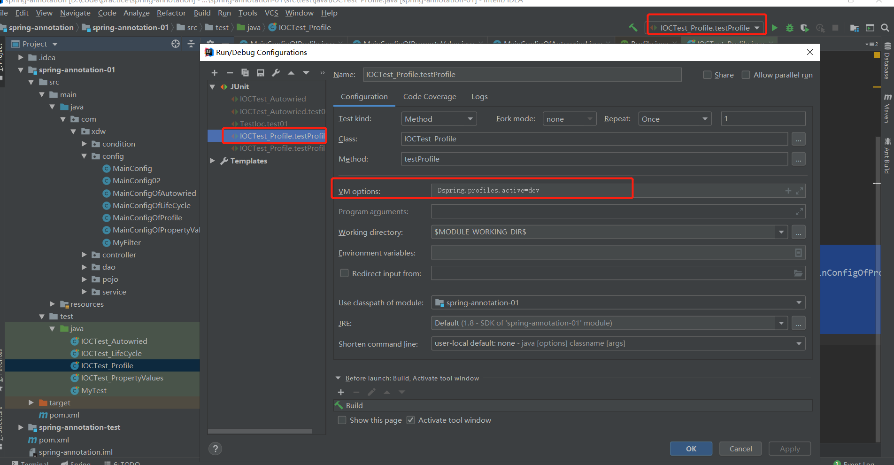Save the configuration with the disk icon
Viewport: 894px width, 465px height.
(261, 73)
